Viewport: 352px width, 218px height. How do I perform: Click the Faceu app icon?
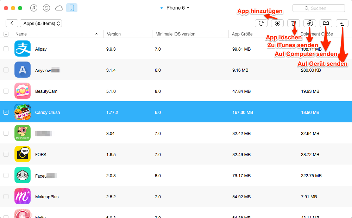23,175
